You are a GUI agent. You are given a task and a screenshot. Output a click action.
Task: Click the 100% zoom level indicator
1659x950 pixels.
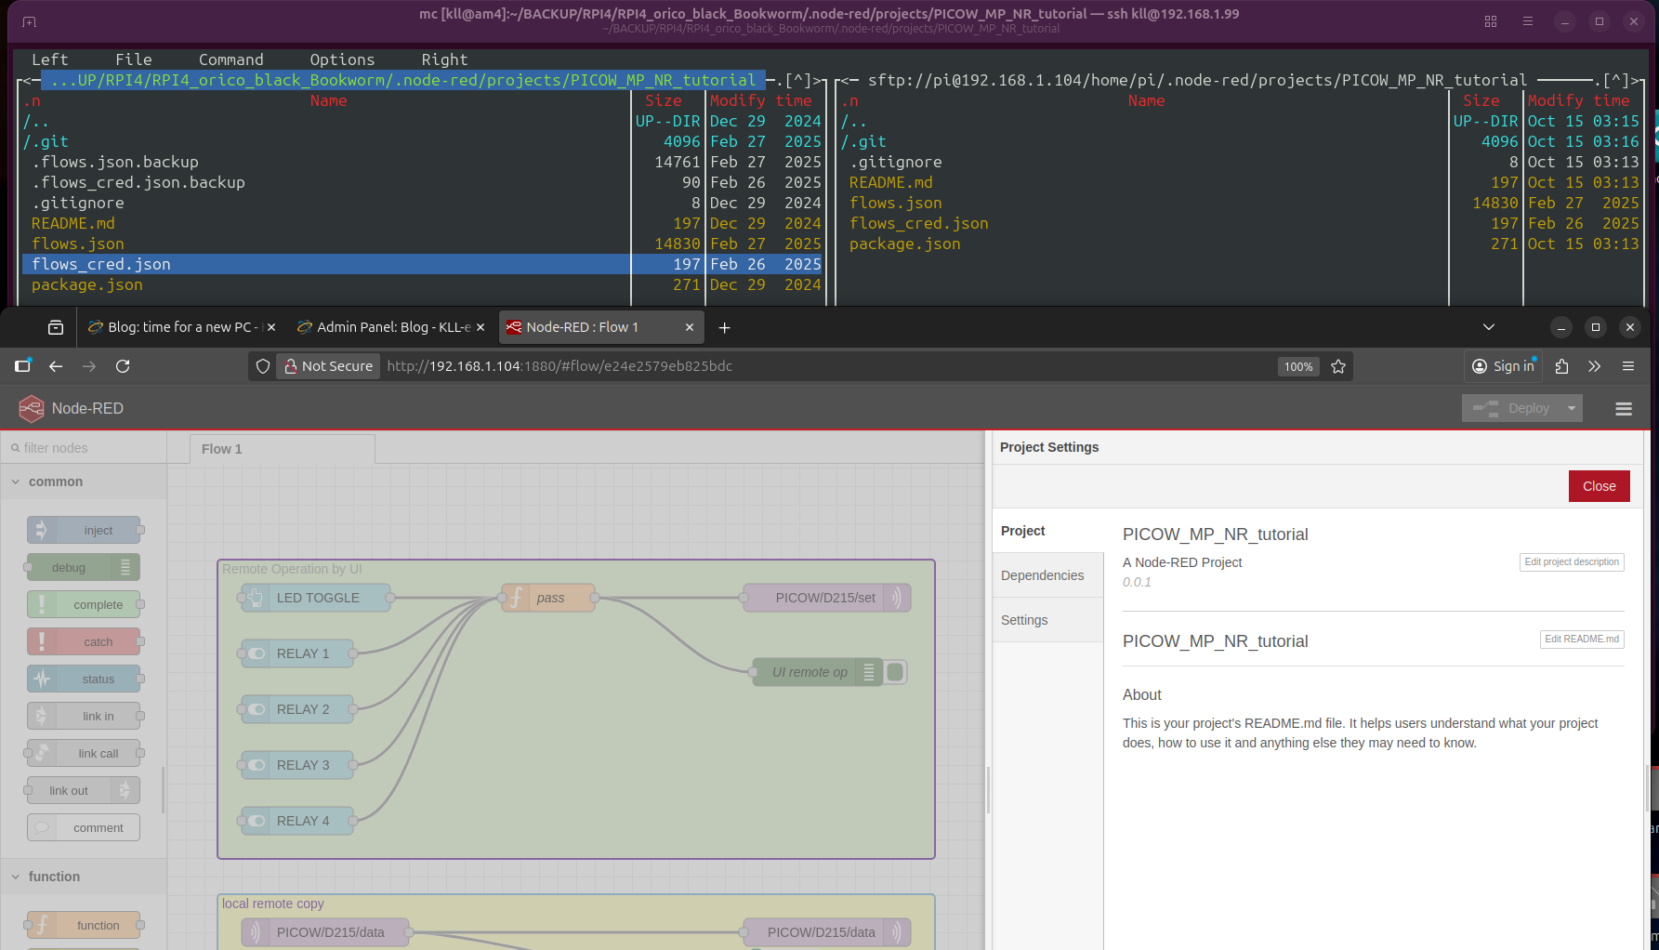(1297, 366)
